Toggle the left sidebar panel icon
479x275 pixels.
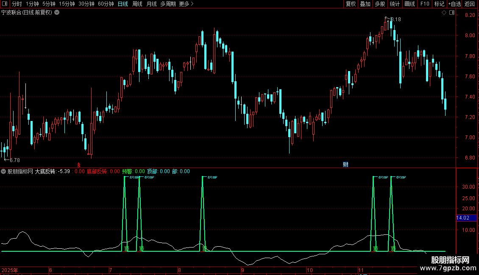coord(5,4)
